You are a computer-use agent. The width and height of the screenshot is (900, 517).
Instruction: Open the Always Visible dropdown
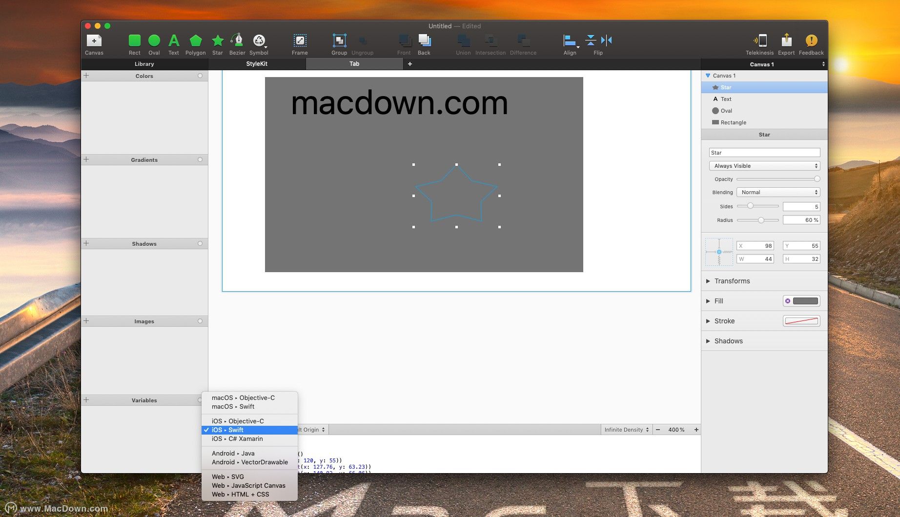[764, 166]
